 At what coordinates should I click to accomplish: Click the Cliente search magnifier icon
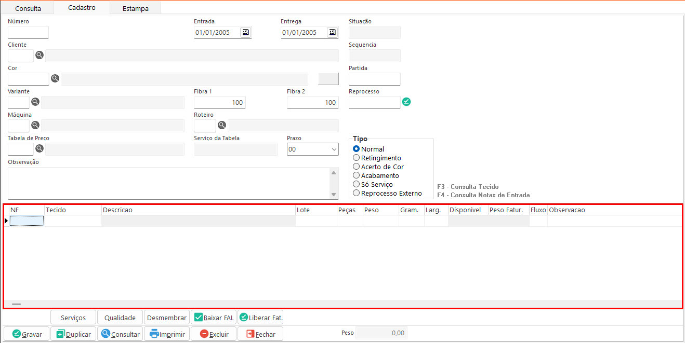(39, 55)
